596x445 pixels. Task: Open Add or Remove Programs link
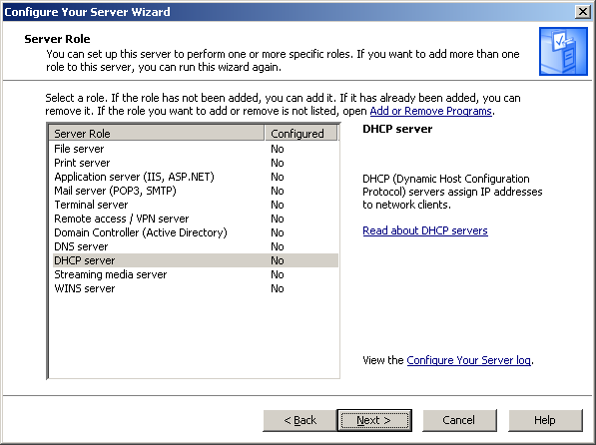(430, 111)
